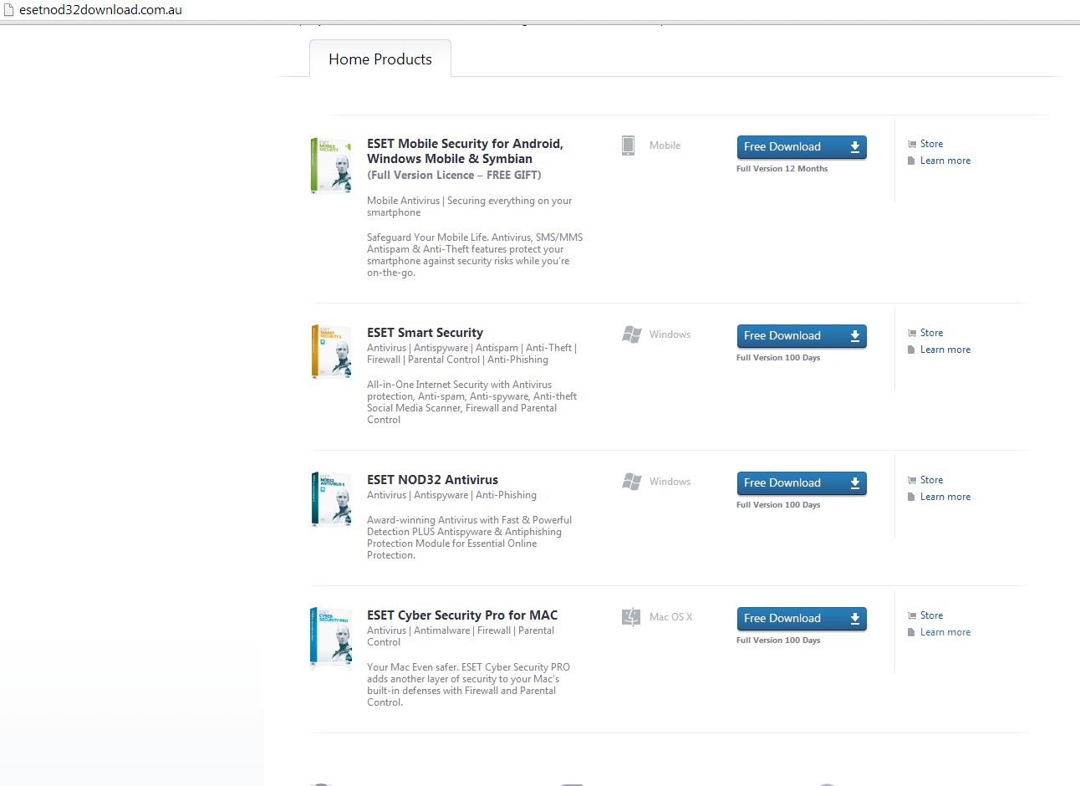Click the Learn more document icon for NOD32 Antivirus

pyautogui.click(x=911, y=497)
